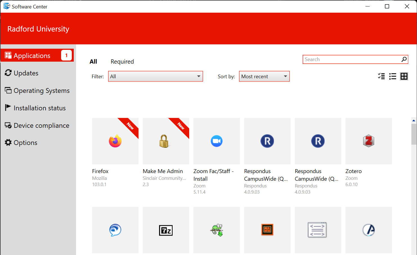The height and width of the screenshot is (255, 417).
Task: Expand the Filter dropdown set to All
Action: pos(155,76)
